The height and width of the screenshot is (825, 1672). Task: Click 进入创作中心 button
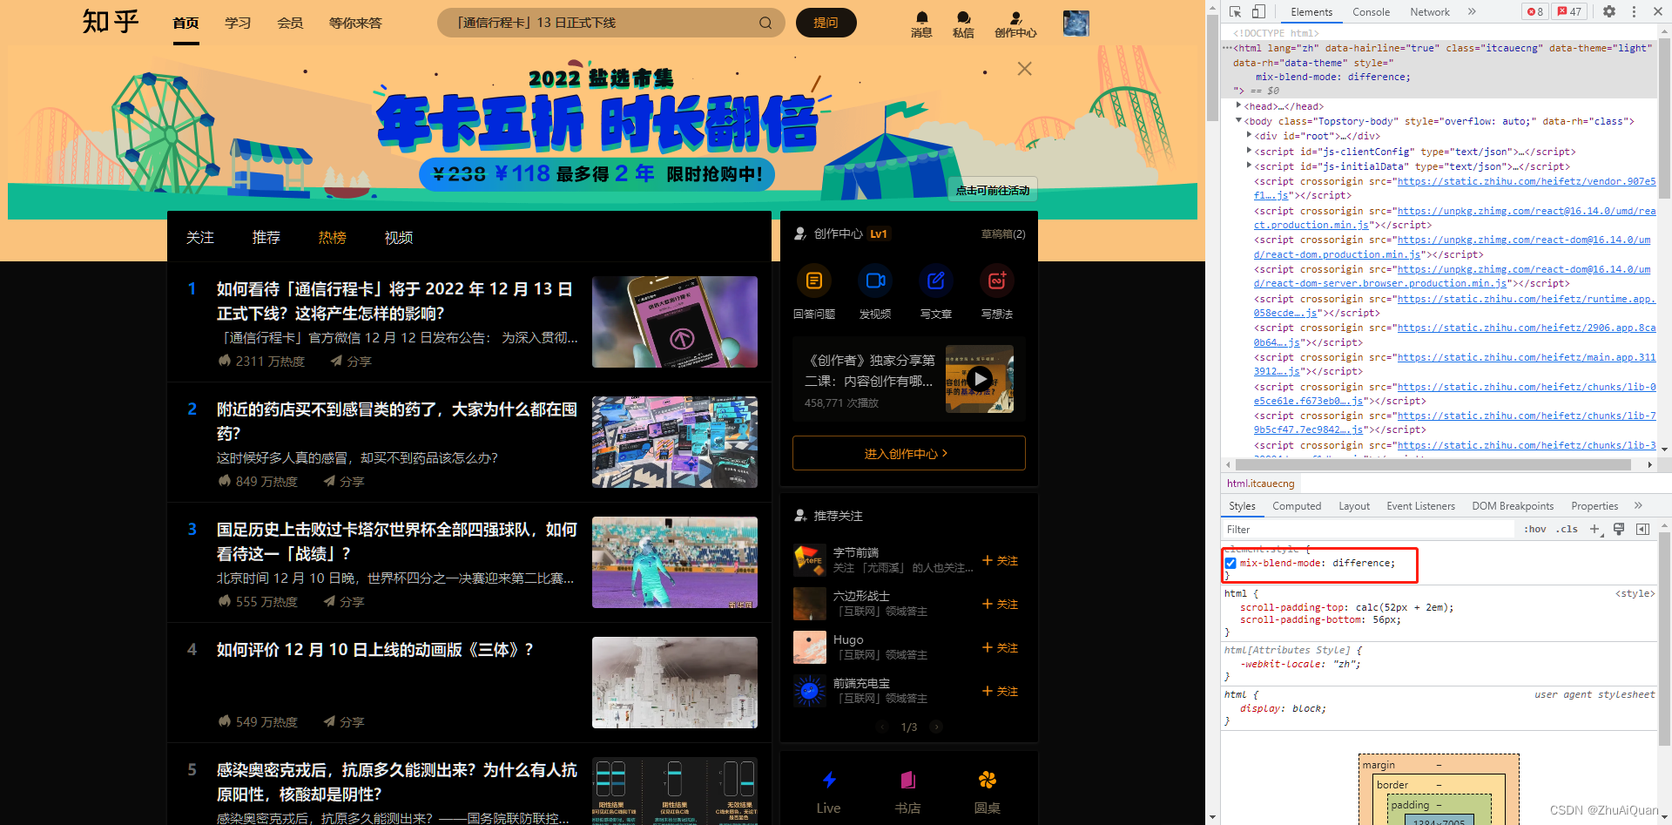pyautogui.click(x=909, y=453)
